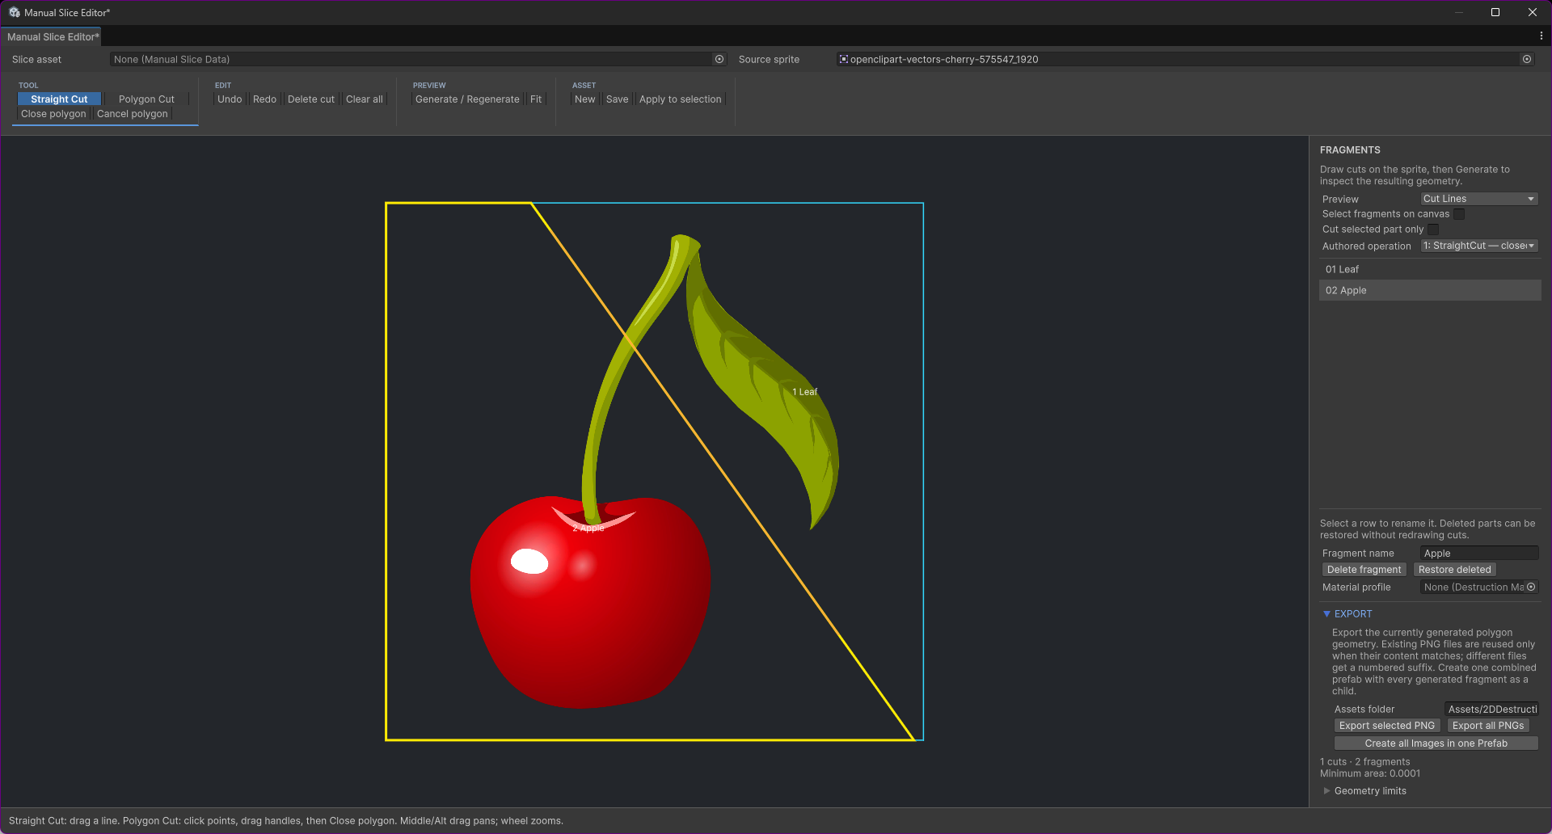Image resolution: width=1552 pixels, height=834 pixels.
Task: Enable Select fragments on canvas checkbox
Action: (x=1459, y=214)
